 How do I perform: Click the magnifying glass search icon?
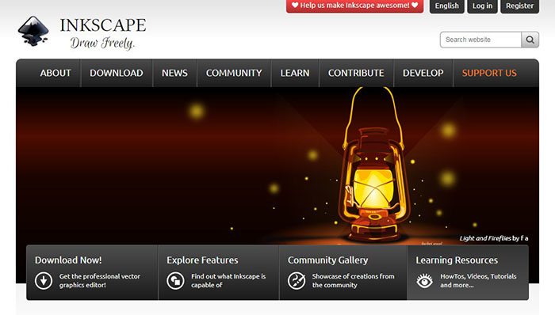point(530,40)
